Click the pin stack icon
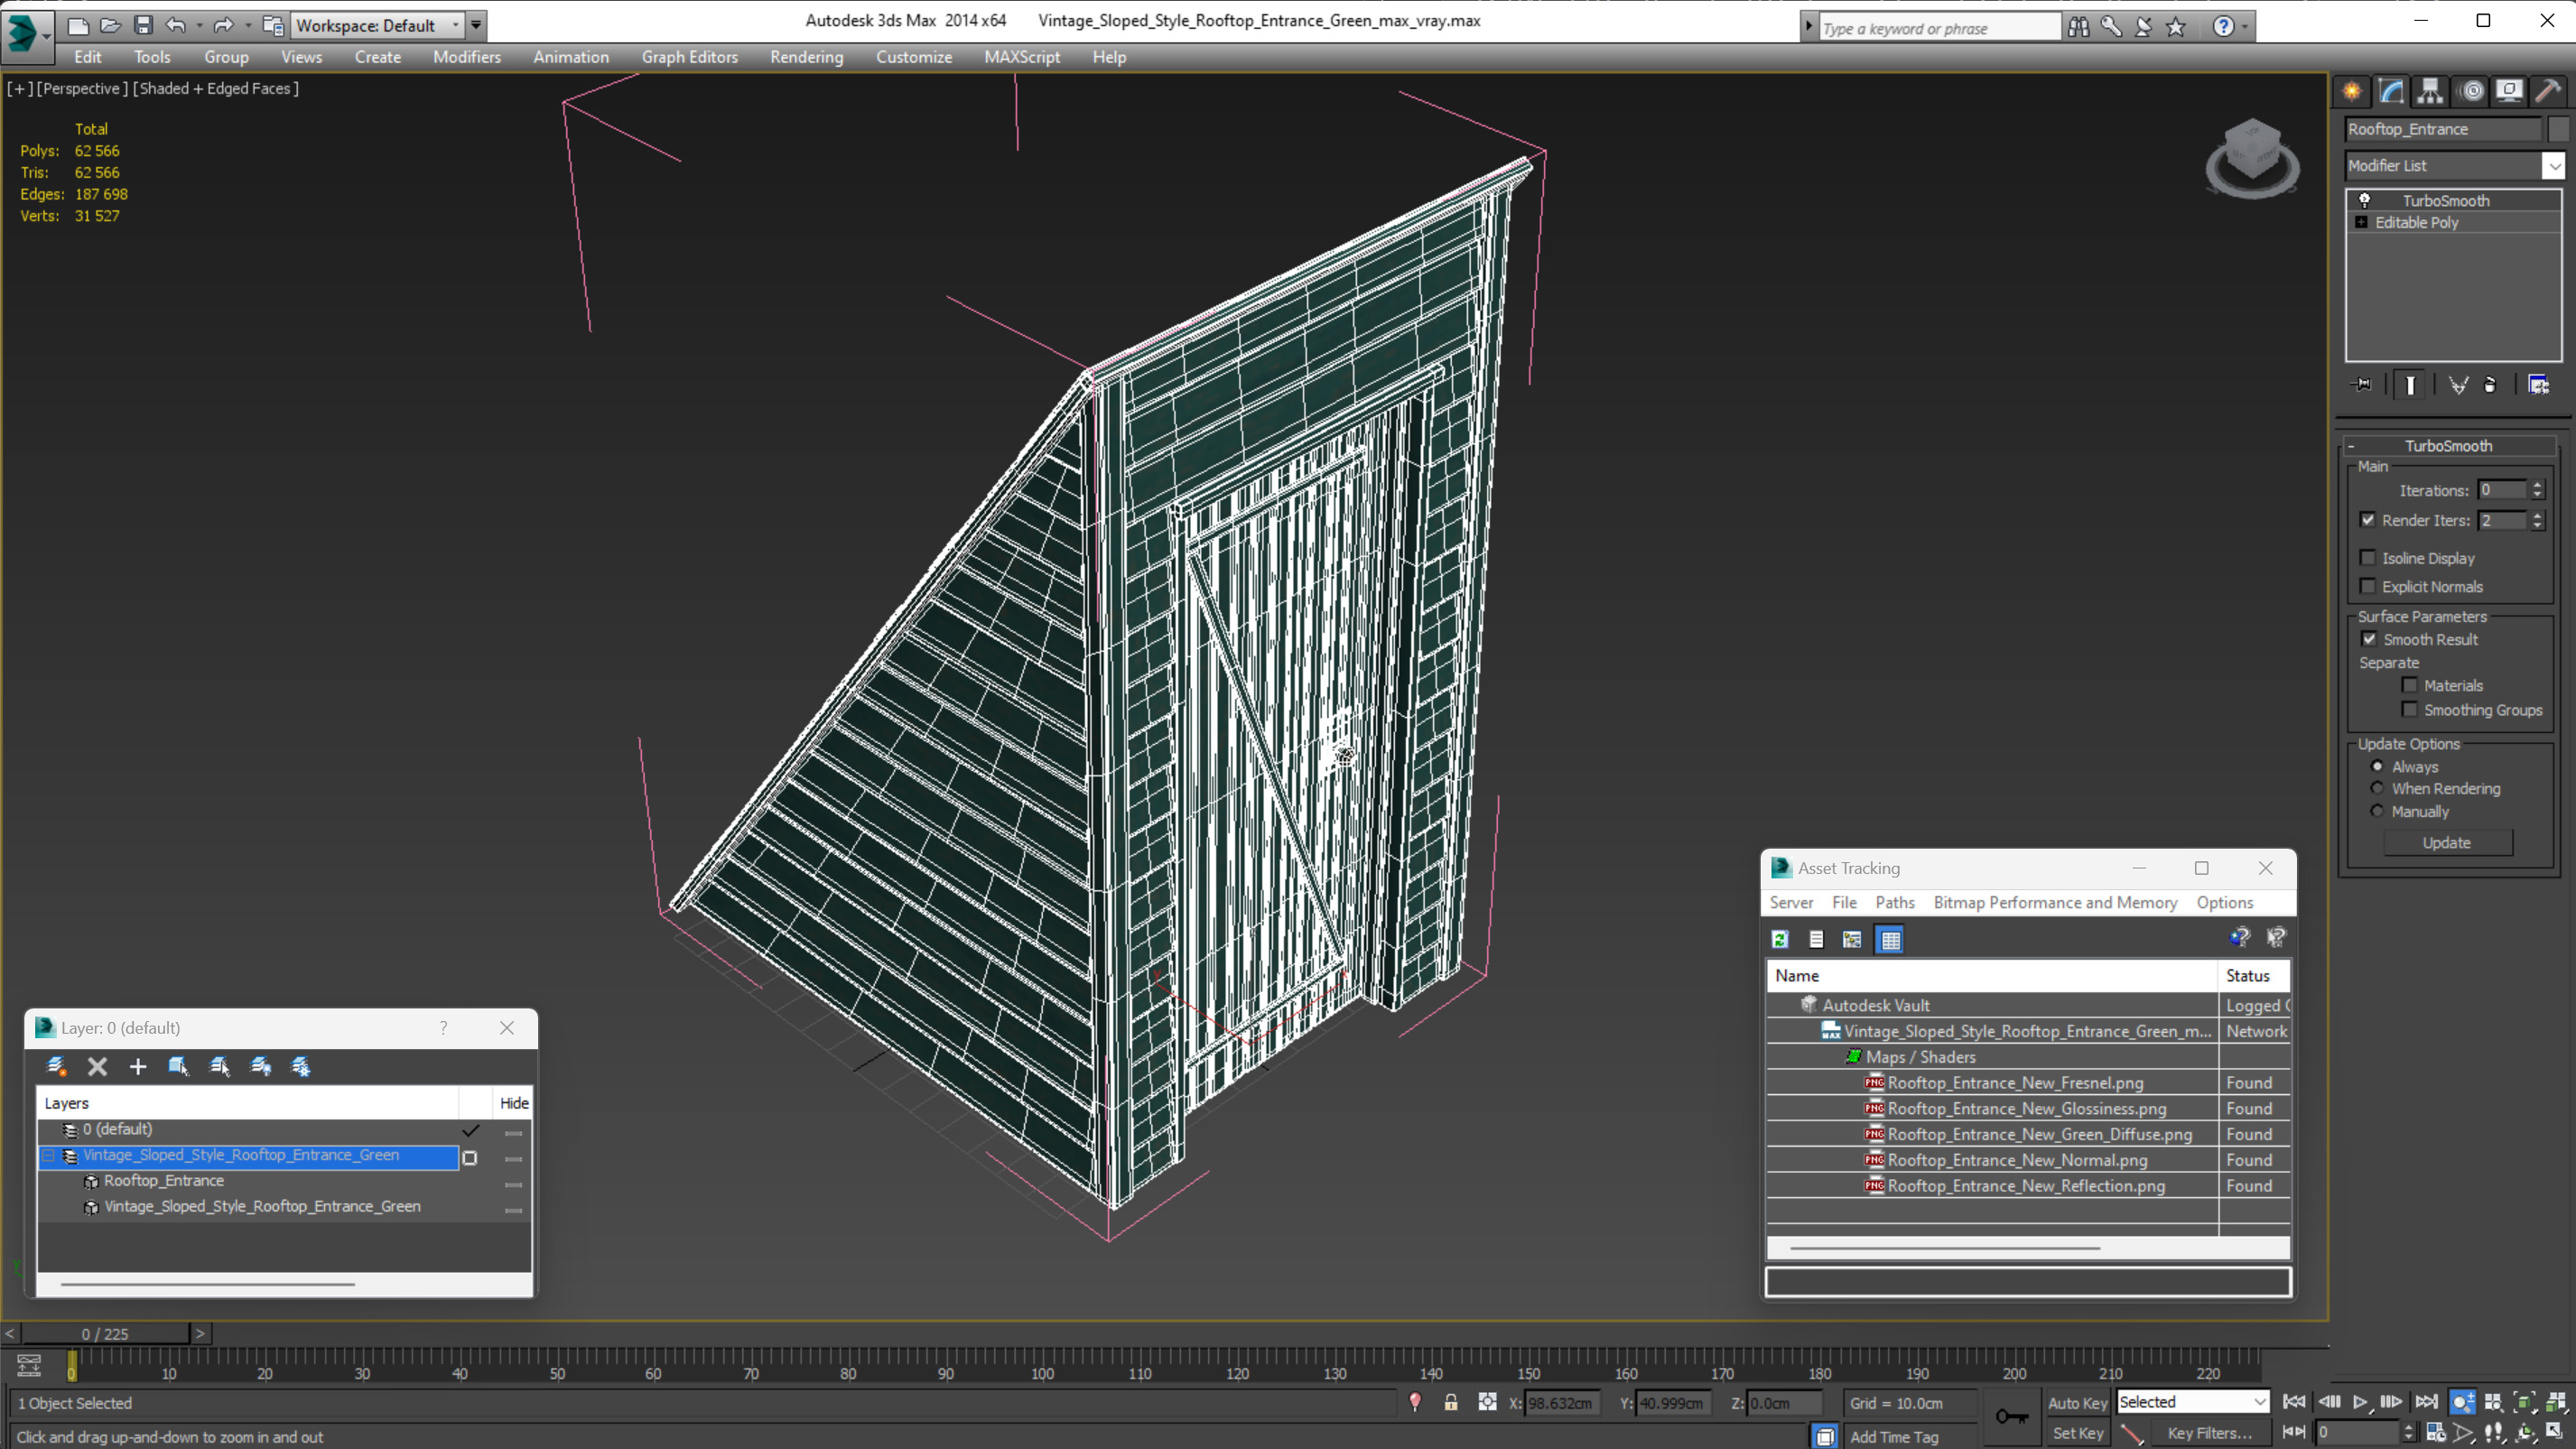The height and width of the screenshot is (1449, 2576). click(x=2361, y=385)
